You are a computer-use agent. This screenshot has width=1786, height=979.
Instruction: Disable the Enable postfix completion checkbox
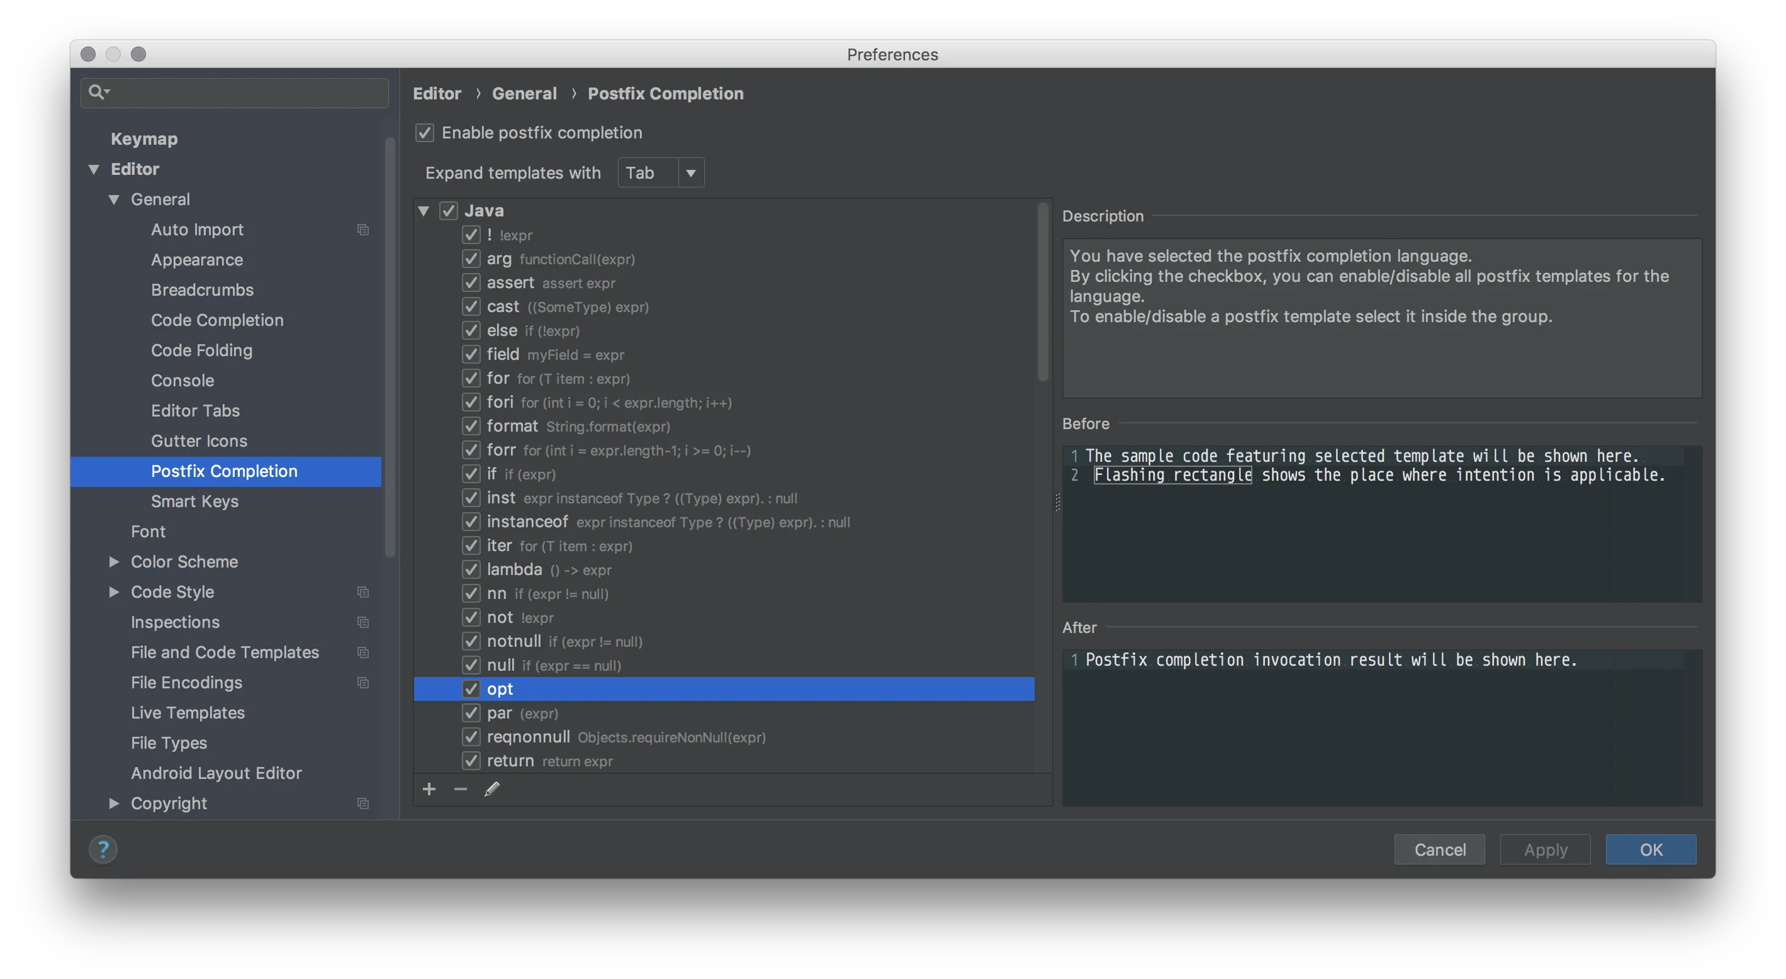tap(424, 132)
